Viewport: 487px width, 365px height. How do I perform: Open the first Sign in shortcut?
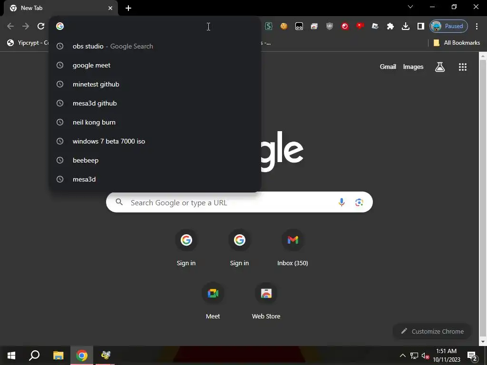click(186, 248)
